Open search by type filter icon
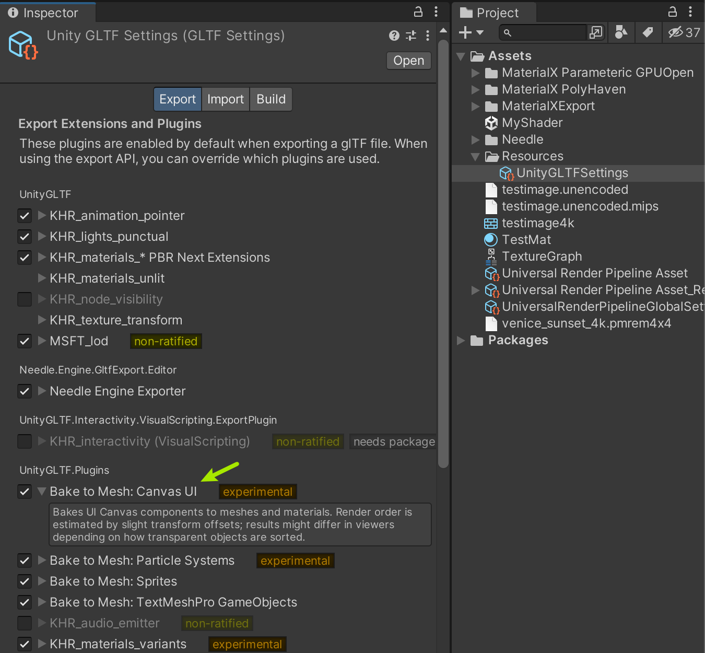The image size is (705, 653). point(621,32)
